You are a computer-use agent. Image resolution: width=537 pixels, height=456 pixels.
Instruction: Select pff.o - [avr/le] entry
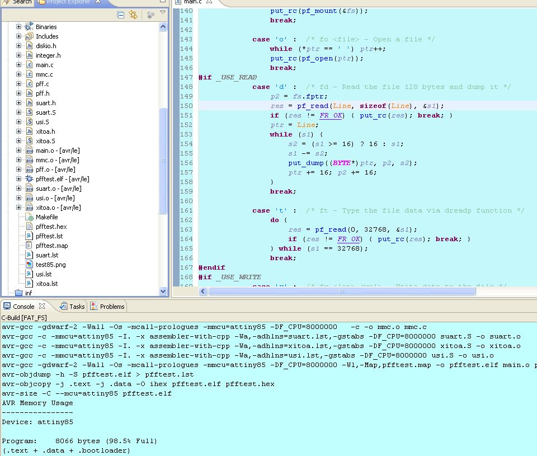point(55,169)
